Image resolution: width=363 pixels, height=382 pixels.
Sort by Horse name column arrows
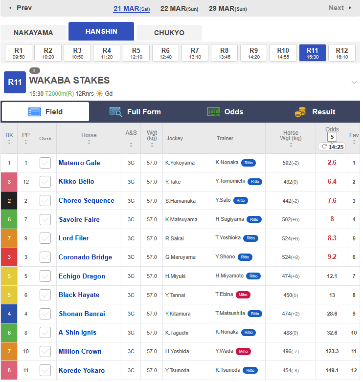pos(89,142)
